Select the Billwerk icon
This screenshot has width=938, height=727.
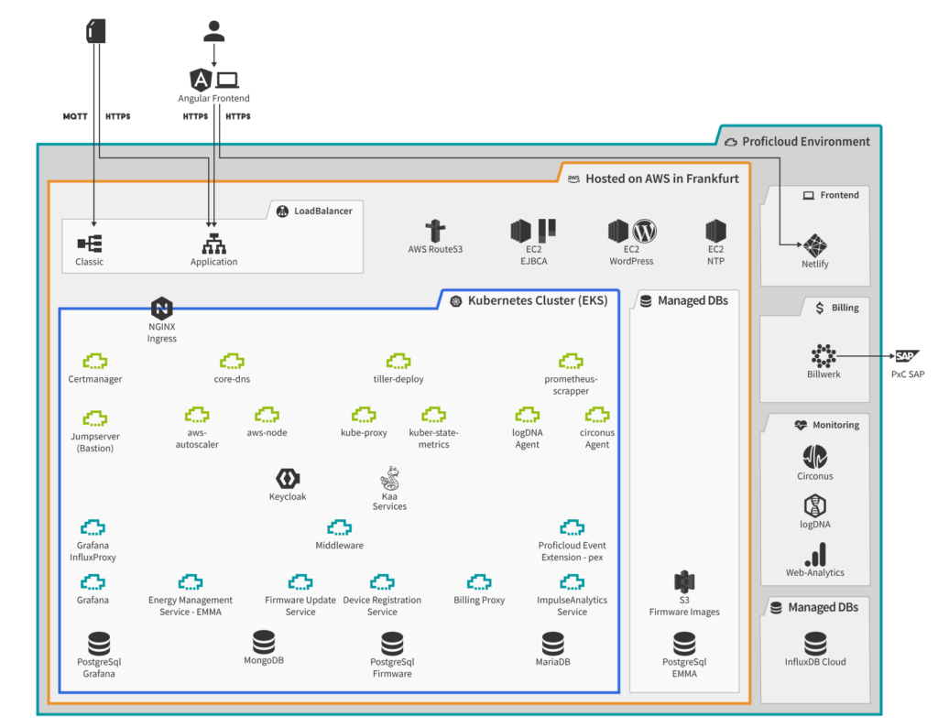[823, 356]
